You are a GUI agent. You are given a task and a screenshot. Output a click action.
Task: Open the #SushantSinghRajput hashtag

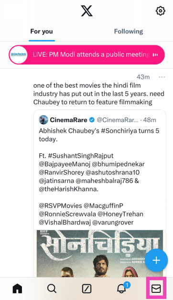tap(81, 156)
